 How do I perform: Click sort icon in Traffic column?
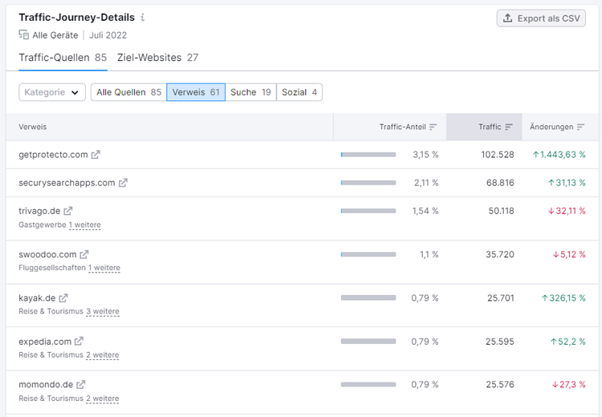click(x=509, y=127)
